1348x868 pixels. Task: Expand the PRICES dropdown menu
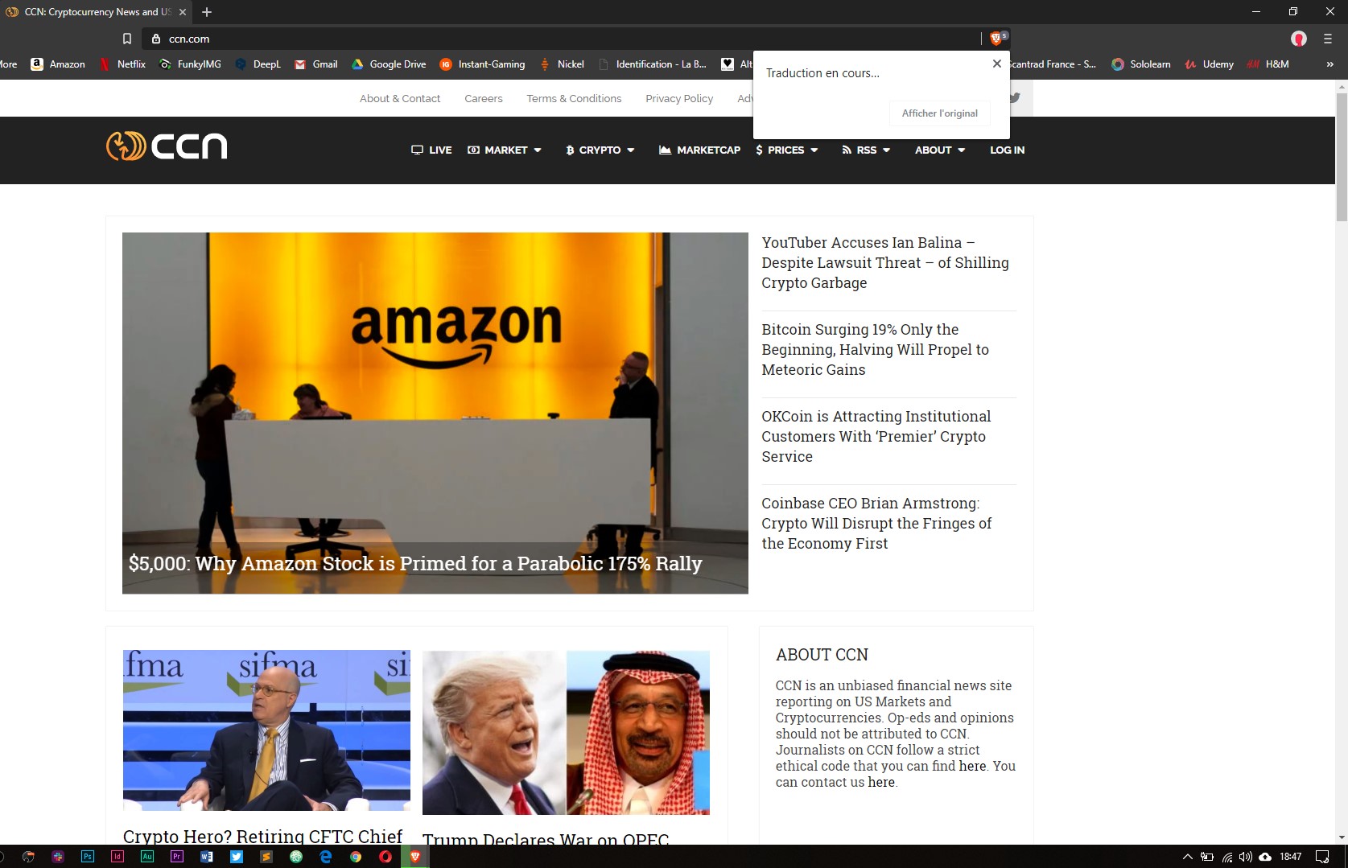pyautogui.click(x=786, y=150)
